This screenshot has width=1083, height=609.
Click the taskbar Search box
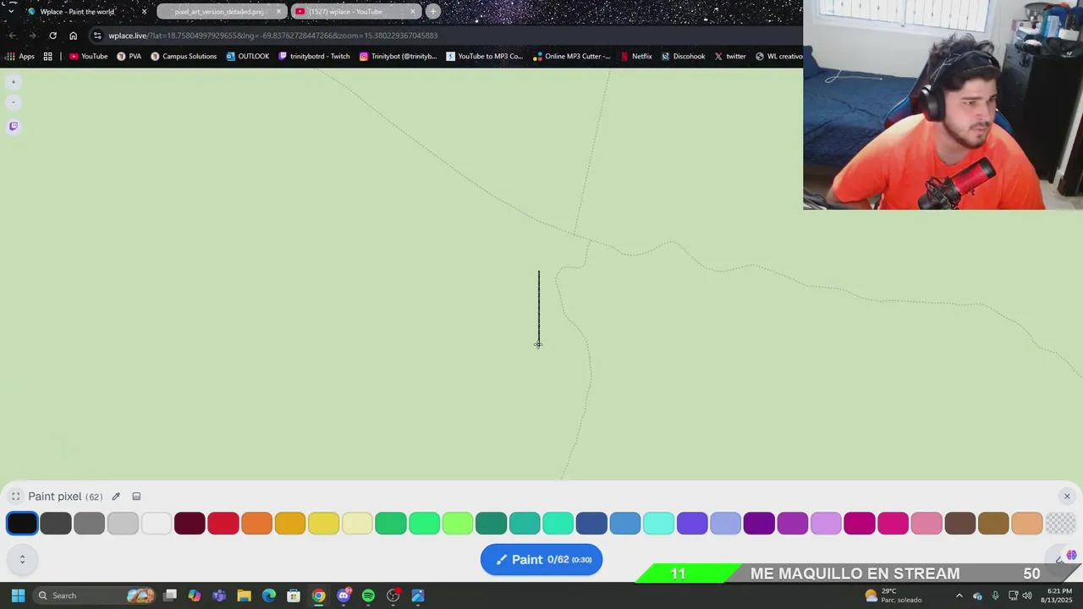pyautogui.click(x=95, y=595)
